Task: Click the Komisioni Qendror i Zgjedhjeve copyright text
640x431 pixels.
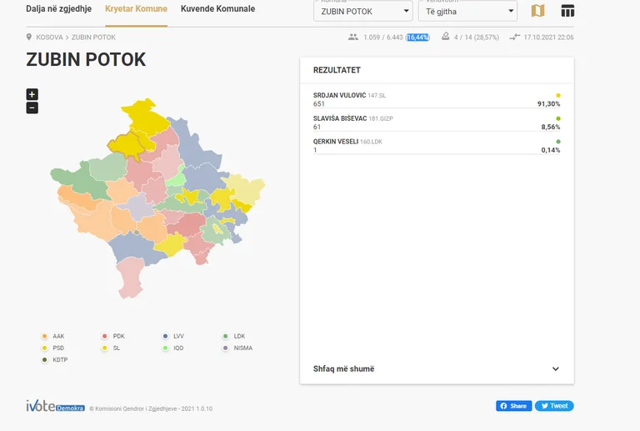Action: pos(151,408)
